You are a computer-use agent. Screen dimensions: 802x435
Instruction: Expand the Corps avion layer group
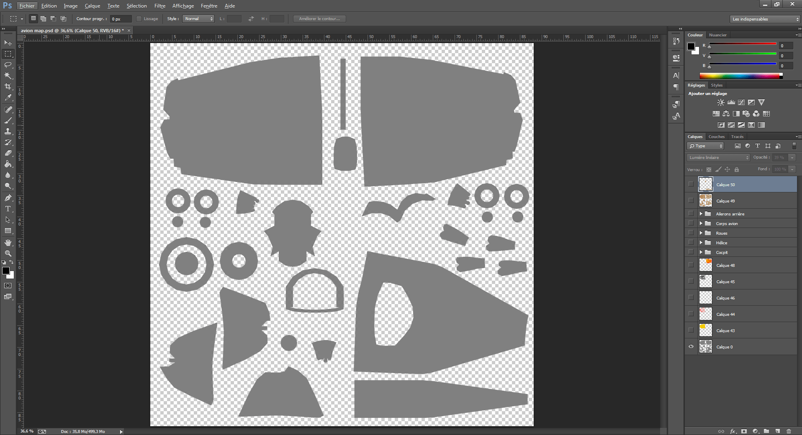[x=701, y=223]
